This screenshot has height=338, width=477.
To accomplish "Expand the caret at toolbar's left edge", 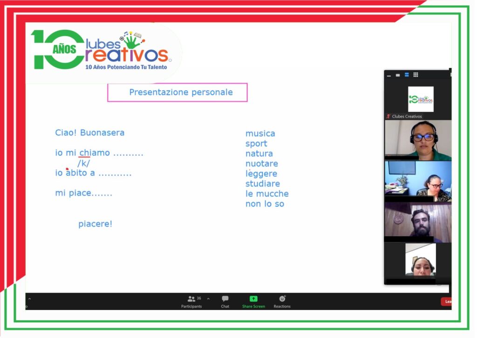I will (x=29, y=299).
